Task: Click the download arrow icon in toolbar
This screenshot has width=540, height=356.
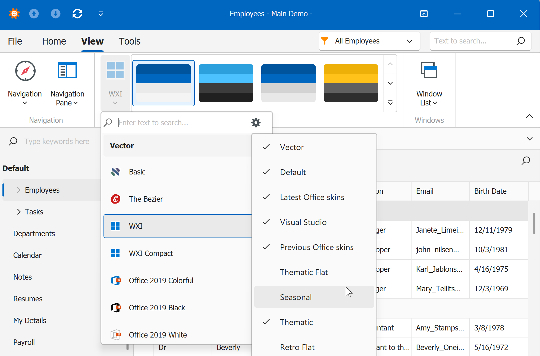Action: click(55, 14)
